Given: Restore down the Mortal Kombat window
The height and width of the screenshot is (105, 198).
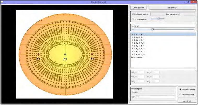Looking at the screenshot, I should (x=188, y=2).
